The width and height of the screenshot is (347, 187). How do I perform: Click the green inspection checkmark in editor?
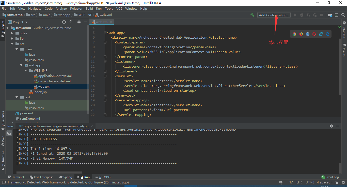340,27
